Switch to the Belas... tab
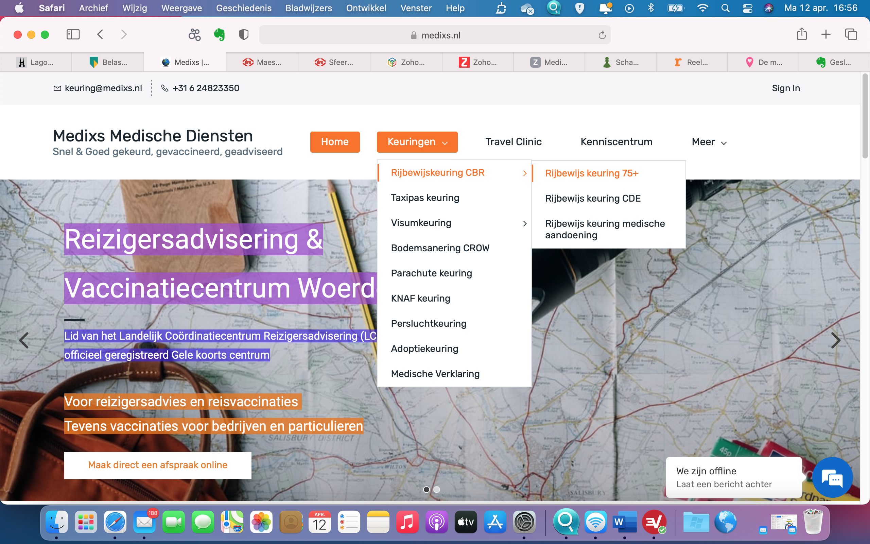 (108, 62)
